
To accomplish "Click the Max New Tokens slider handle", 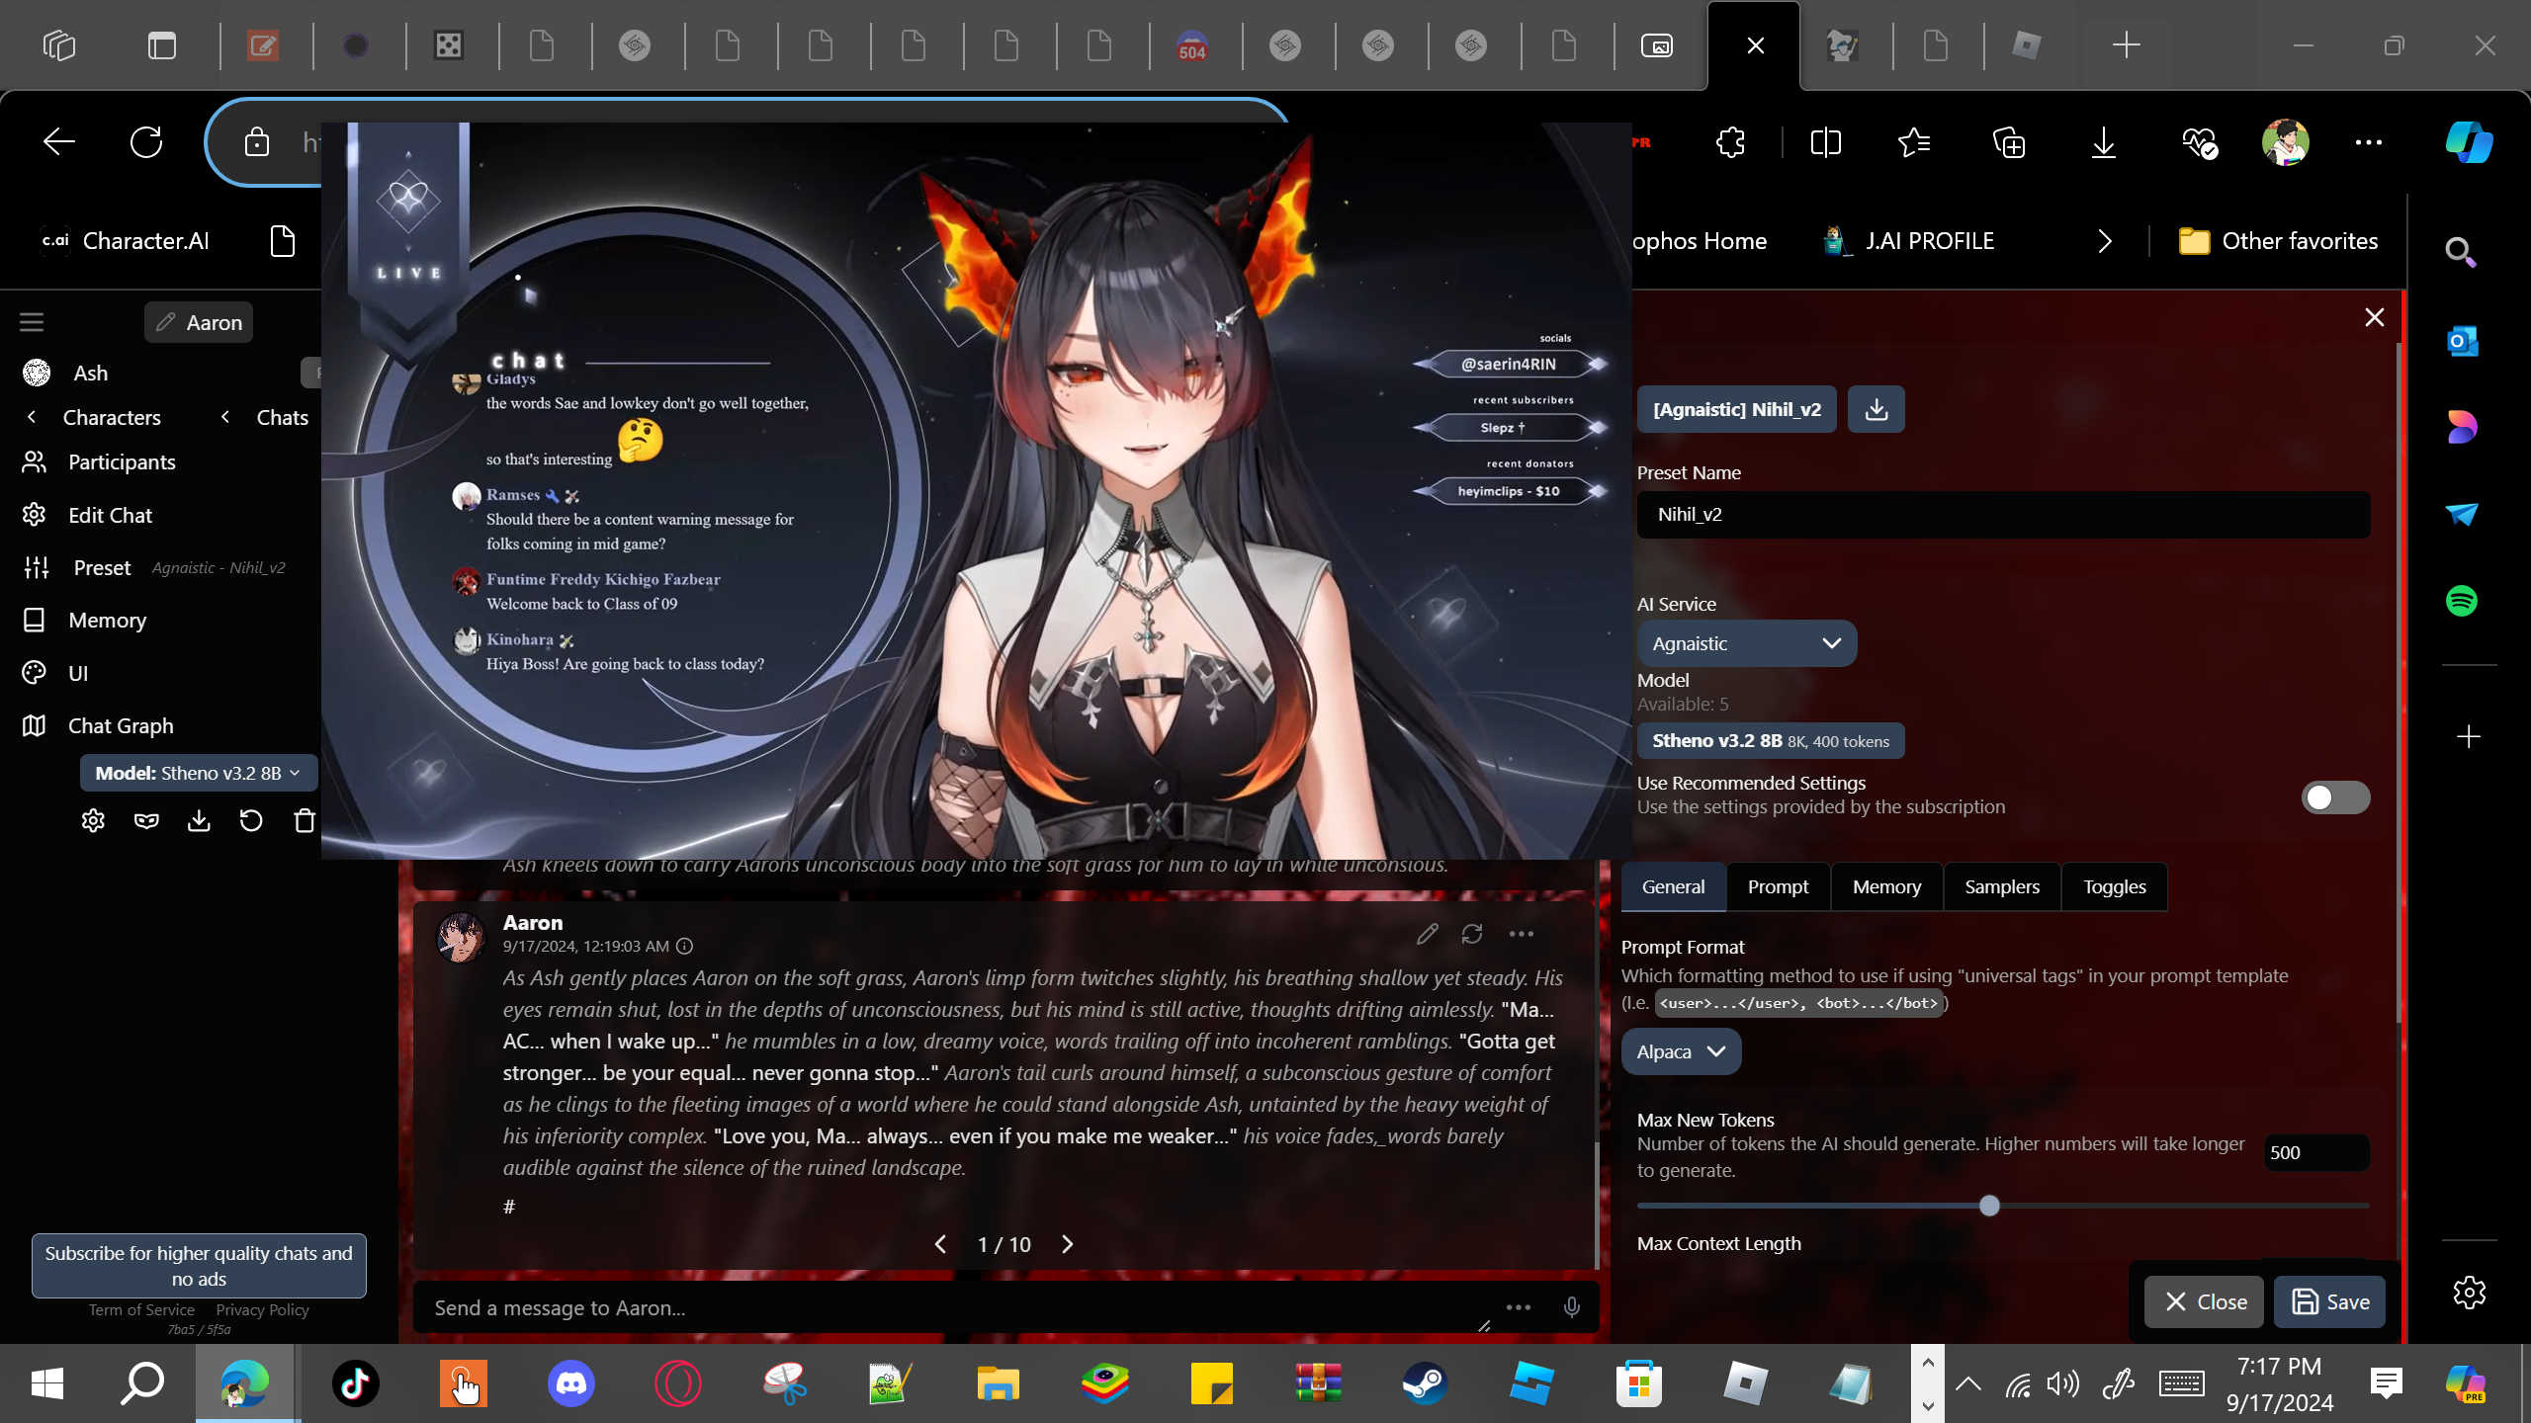I will tap(1989, 1206).
